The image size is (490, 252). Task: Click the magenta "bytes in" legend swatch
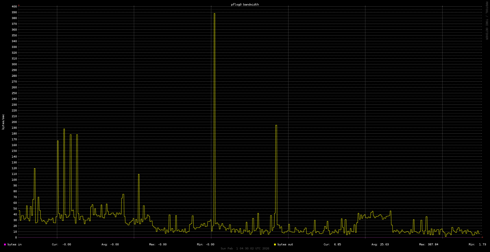(x=5, y=244)
